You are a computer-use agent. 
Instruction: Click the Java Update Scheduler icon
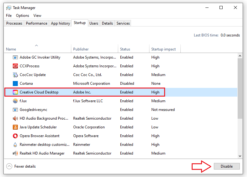15,127
